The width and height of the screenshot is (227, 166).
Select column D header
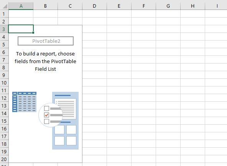(x=95, y=6)
